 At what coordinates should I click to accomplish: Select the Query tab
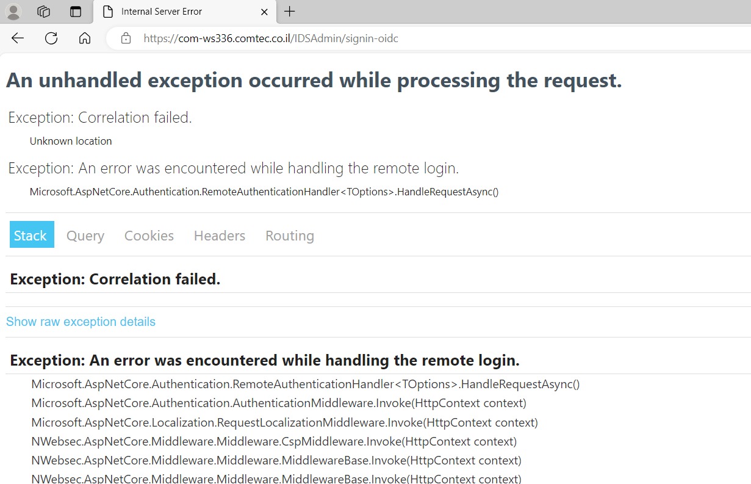click(85, 235)
